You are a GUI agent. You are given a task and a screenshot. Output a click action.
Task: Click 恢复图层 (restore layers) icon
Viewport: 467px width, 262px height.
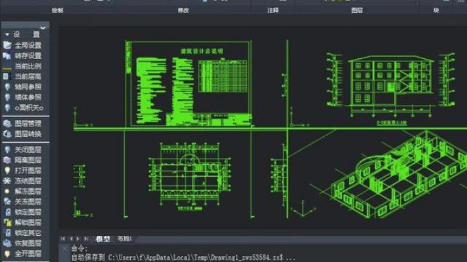click(x=7, y=243)
